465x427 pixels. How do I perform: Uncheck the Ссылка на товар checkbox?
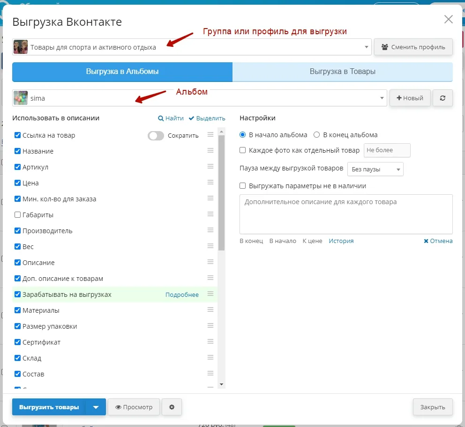17,135
